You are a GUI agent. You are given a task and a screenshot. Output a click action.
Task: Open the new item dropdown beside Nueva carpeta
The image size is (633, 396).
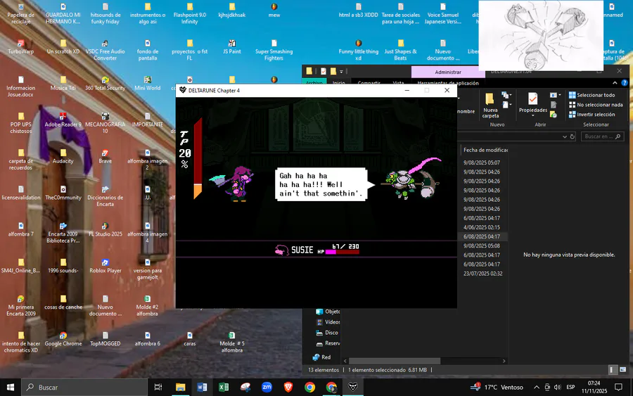tap(506, 95)
